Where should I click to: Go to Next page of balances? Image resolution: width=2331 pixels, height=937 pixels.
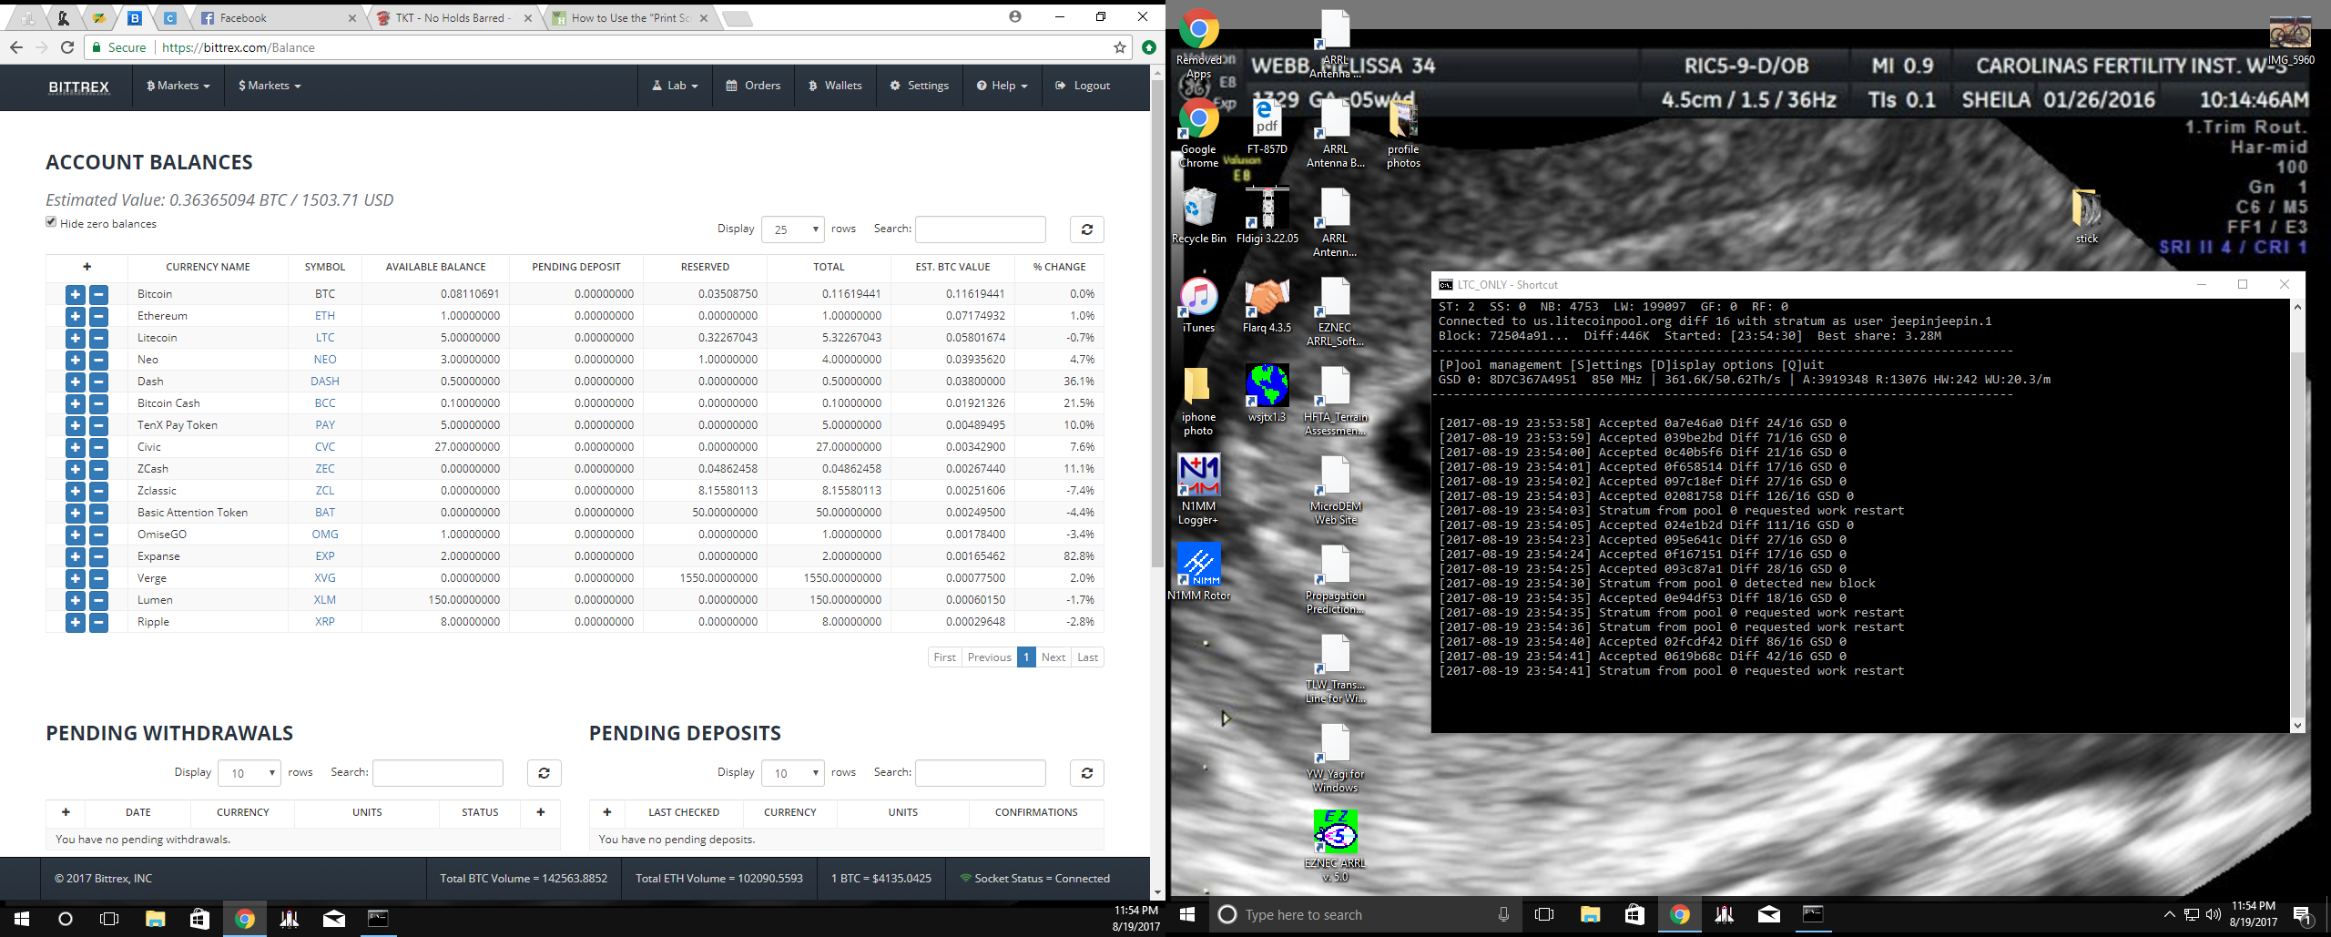click(x=1054, y=657)
